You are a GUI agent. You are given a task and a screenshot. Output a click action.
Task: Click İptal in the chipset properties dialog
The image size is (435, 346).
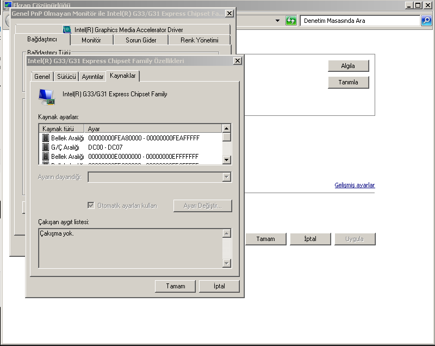point(219,286)
